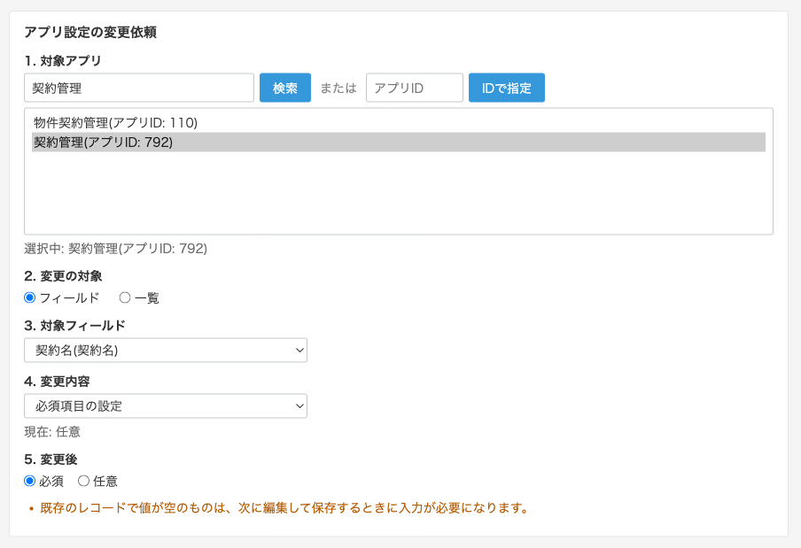Click the アプリ設定の変更依頼 heading
The image size is (801, 548).
[90, 32]
